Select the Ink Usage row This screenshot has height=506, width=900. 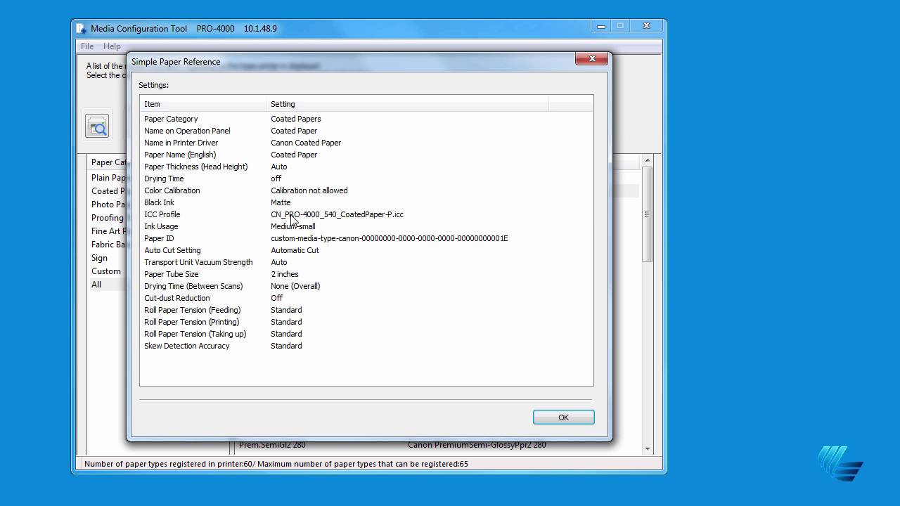click(x=366, y=226)
